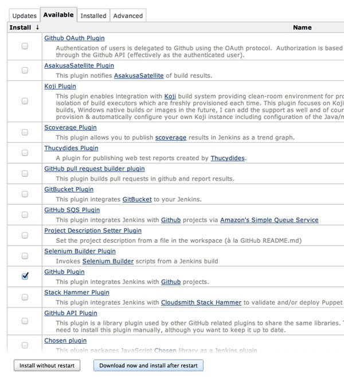Screen dimensions: 344x377
Task: Tick the AsakusaSatellite Plugin checkbox
Action: 25,70
